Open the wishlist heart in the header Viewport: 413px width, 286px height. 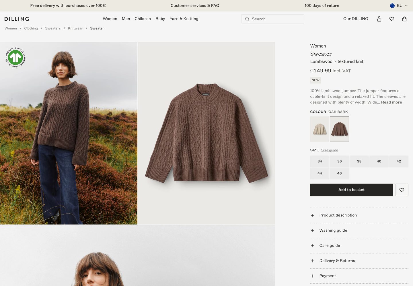pyautogui.click(x=392, y=19)
